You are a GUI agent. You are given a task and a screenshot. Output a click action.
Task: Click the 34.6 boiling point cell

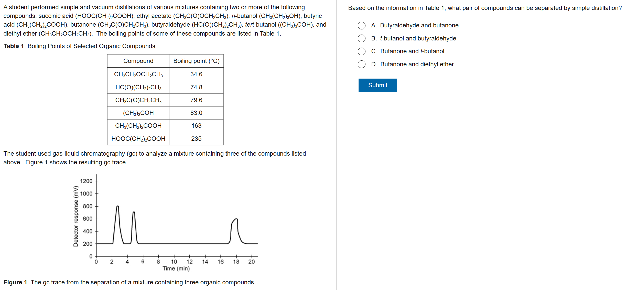[x=196, y=74]
